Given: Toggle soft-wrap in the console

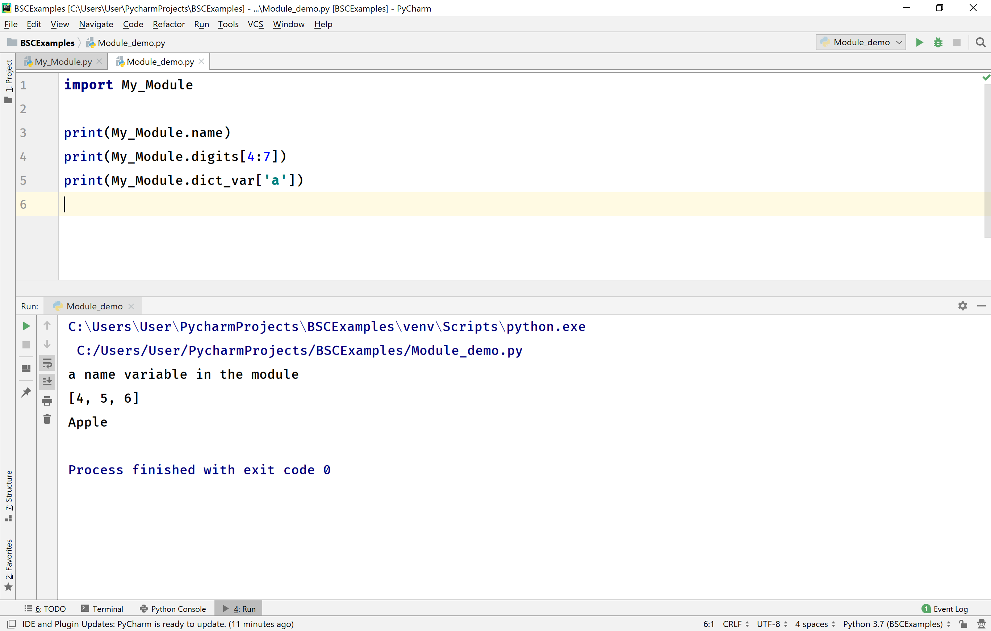Looking at the screenshot, I should point(47,363).
